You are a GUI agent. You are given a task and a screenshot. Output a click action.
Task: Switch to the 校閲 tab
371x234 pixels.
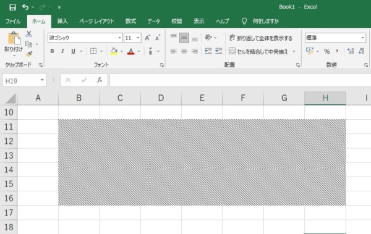pos(176,21)
